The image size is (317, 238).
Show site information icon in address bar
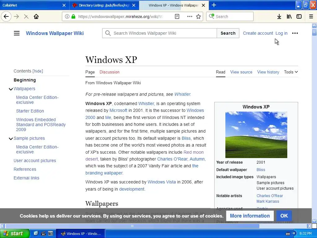pyautogui.click(x=67, y=16)
